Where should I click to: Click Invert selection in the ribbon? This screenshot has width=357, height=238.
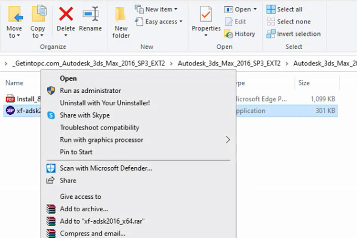pos(294,34)
